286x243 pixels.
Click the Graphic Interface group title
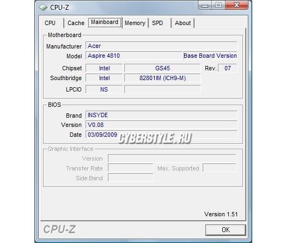pyautogui.click(x=70, y=149)
